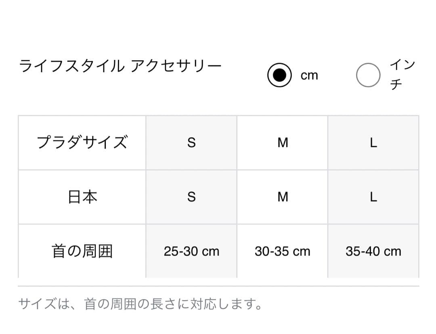This screenshot has height=334, width=436.
Task: Select size L in 日本 row
Action: 373,197
